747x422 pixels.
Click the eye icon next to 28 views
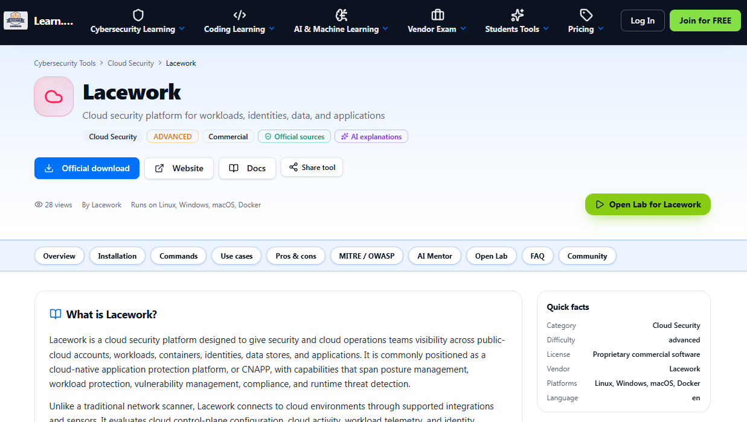pos(39,205)
